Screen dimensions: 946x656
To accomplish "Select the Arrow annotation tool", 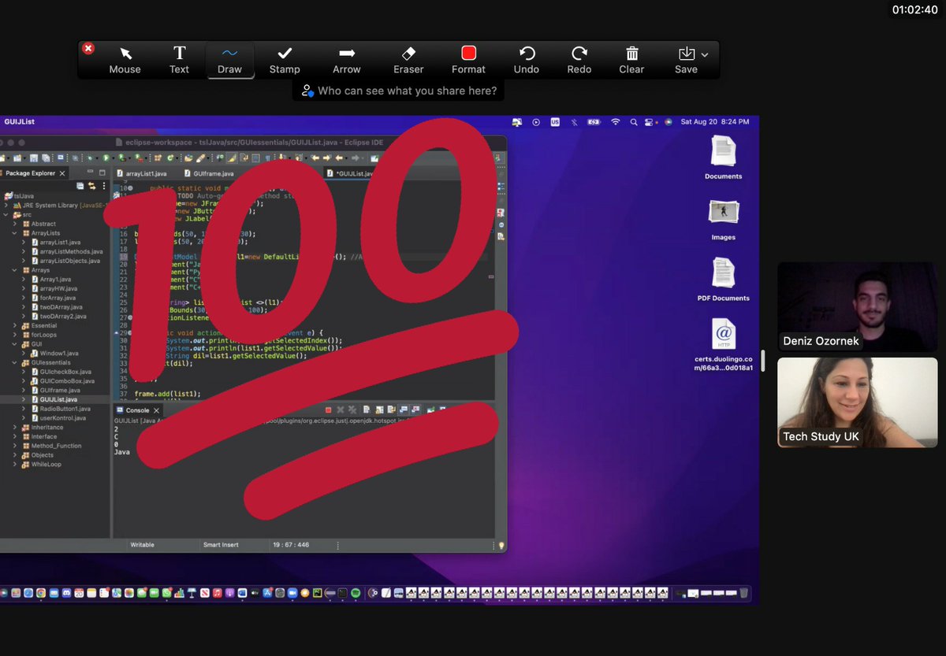I will (346, 59).
